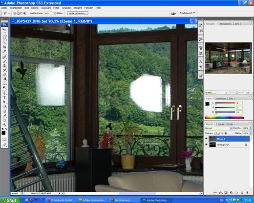Select the Type tool

coord(4,98)
